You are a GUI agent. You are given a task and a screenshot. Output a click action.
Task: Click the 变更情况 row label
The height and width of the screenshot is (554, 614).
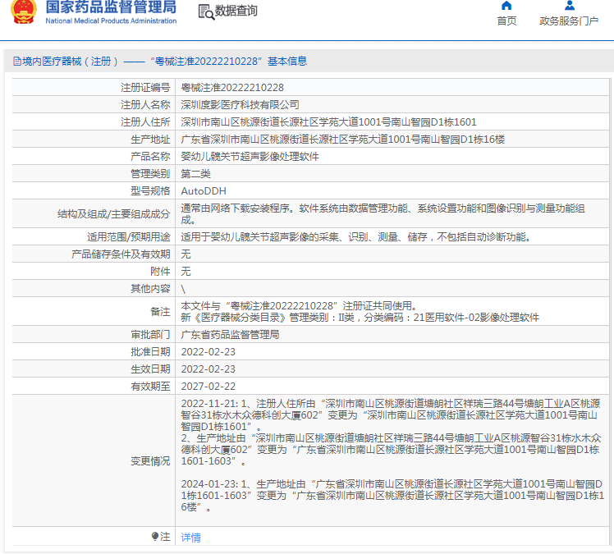150,460
